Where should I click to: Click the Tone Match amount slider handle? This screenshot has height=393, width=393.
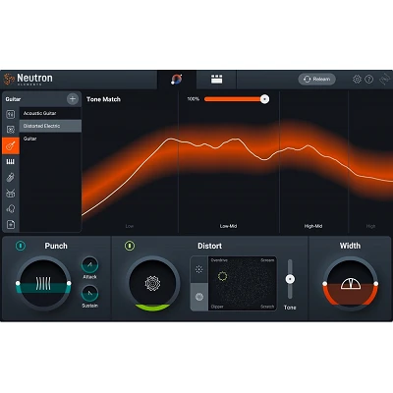click(x=264, y=99)
